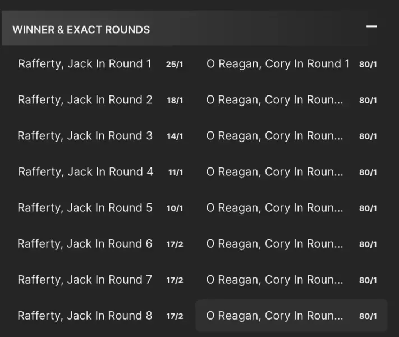Viewport: 399px width, 337px height.
Task: Collapse the Winner & Exact Rounds section
Action: click(371, 26)
